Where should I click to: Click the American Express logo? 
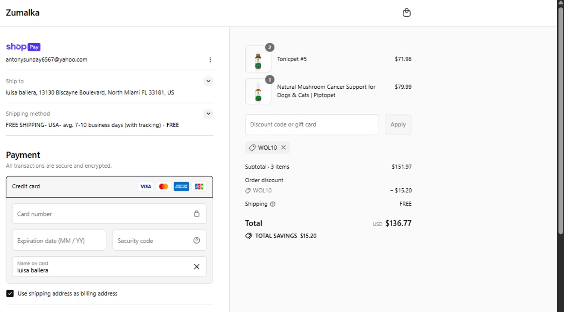click(181, 186)
